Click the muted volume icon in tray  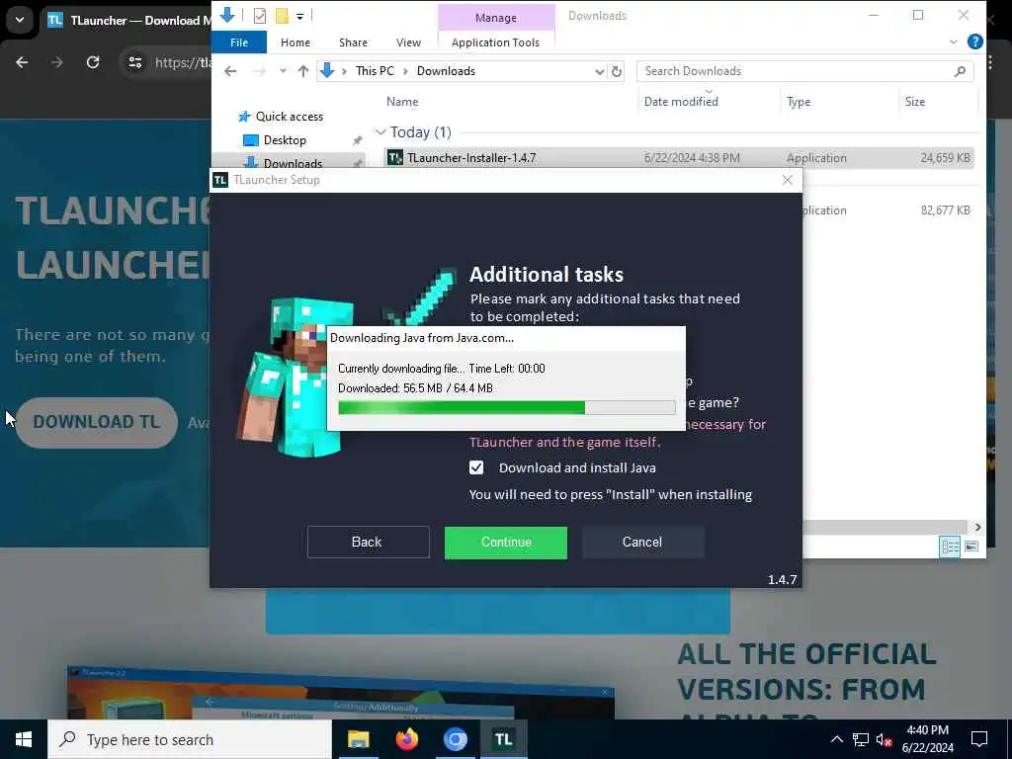884,739
